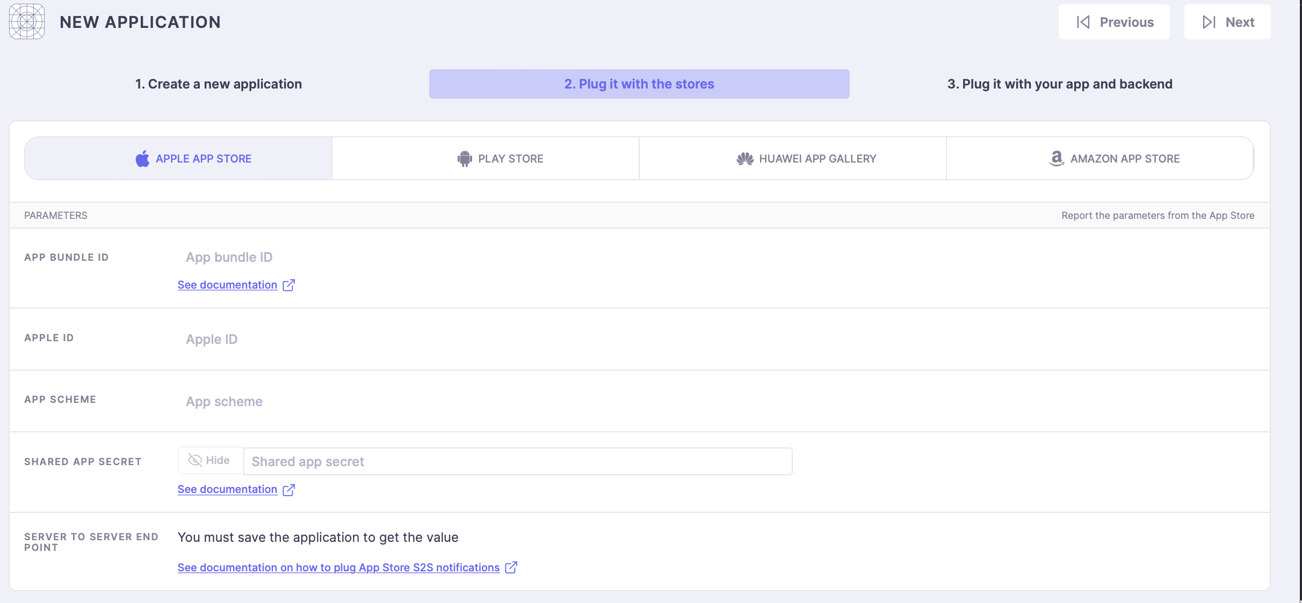Screen dimensions: 1302x603
Task: Click the app placeholder icon beside New Application
Action: 27,21
